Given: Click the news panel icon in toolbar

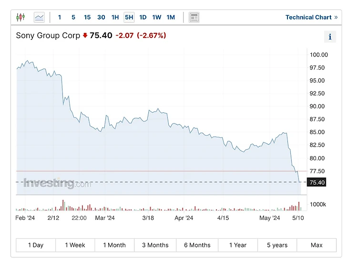Looking at the screenshot, I should (194, 18).
